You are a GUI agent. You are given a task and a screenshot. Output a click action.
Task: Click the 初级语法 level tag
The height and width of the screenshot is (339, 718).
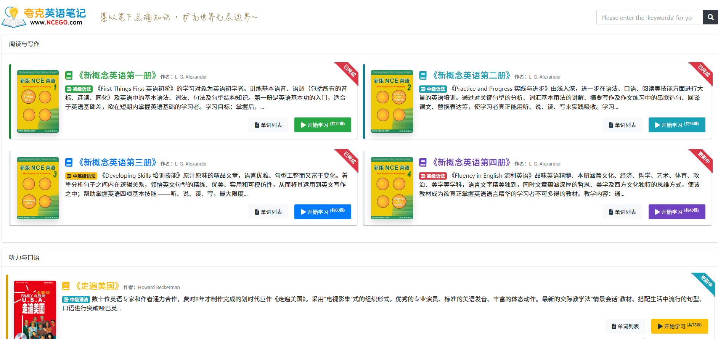pyautogui.click(x=79, y=89)
